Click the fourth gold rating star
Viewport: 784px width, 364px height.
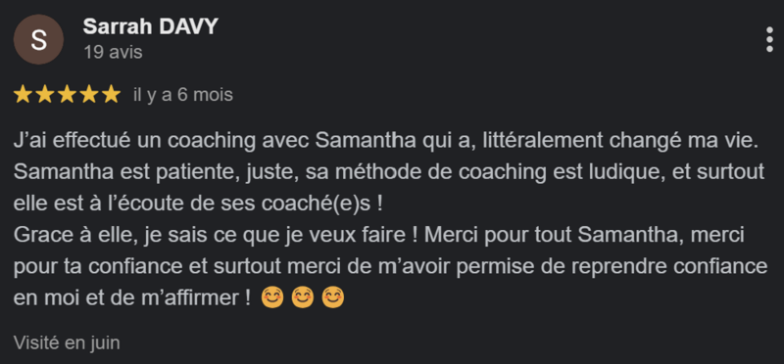[89, 94]
